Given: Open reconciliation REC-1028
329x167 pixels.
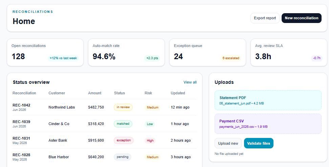Looking at the screenshot, I should [x=21, y=155].
